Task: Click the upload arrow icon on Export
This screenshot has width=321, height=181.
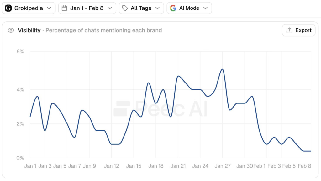Action: click(x=289, y=30)
